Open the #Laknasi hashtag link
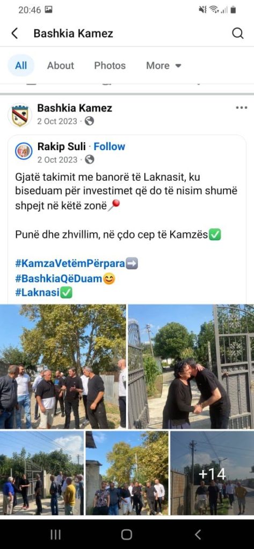 (38, 293)
